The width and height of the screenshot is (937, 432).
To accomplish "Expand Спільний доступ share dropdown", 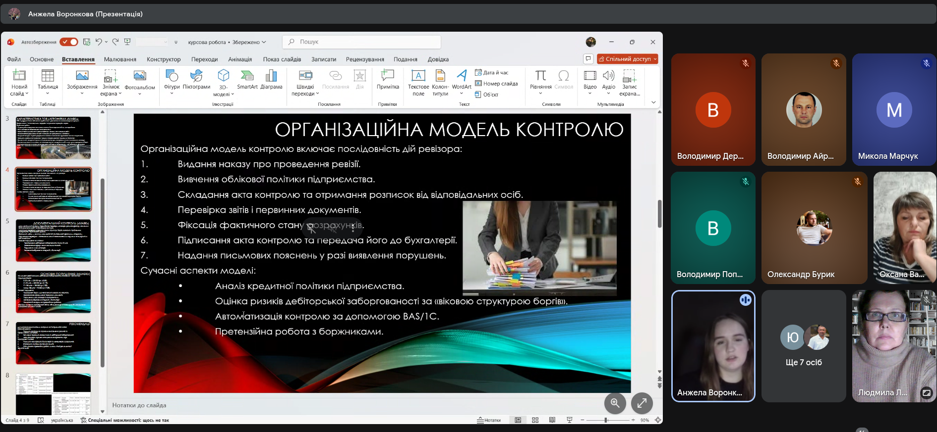I will [655, 59].
